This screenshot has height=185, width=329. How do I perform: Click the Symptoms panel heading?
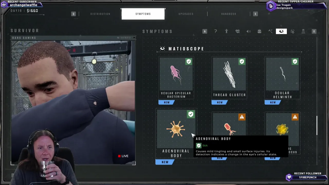[158, 31]
